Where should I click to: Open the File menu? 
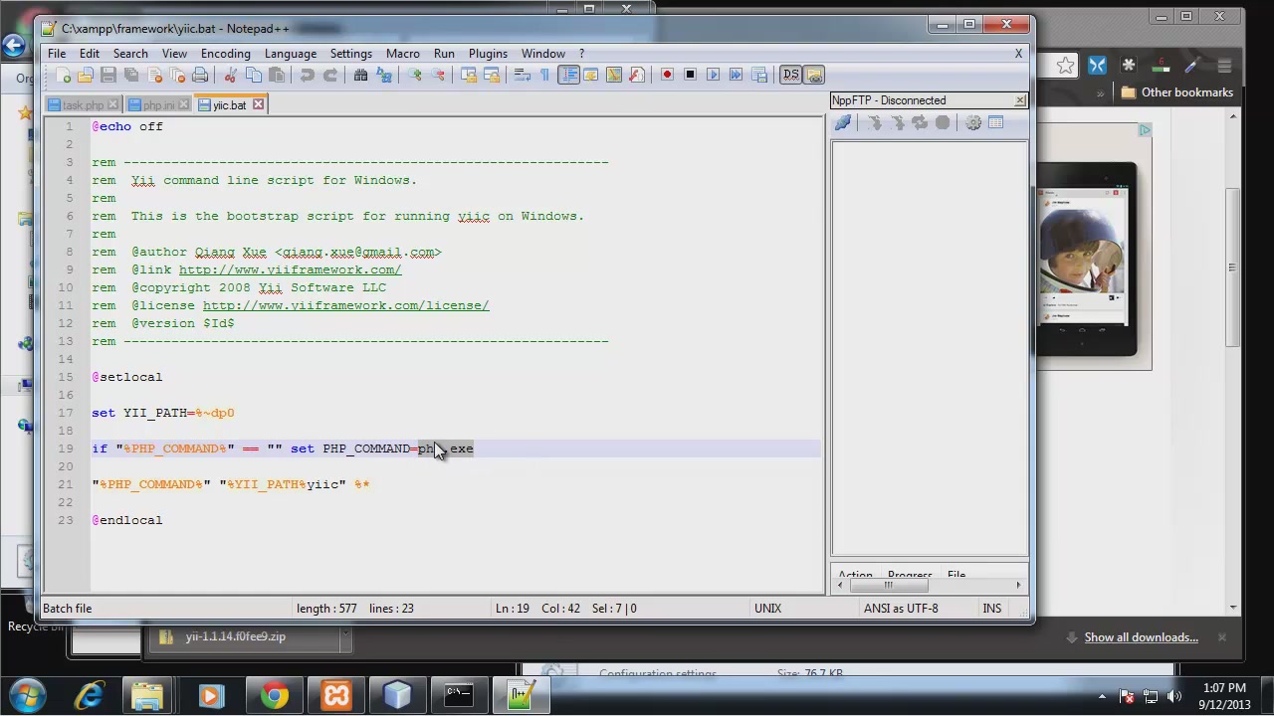click(57, 54)
